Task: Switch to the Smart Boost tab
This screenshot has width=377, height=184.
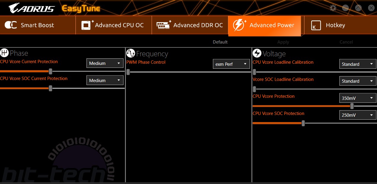Action: 37,25
